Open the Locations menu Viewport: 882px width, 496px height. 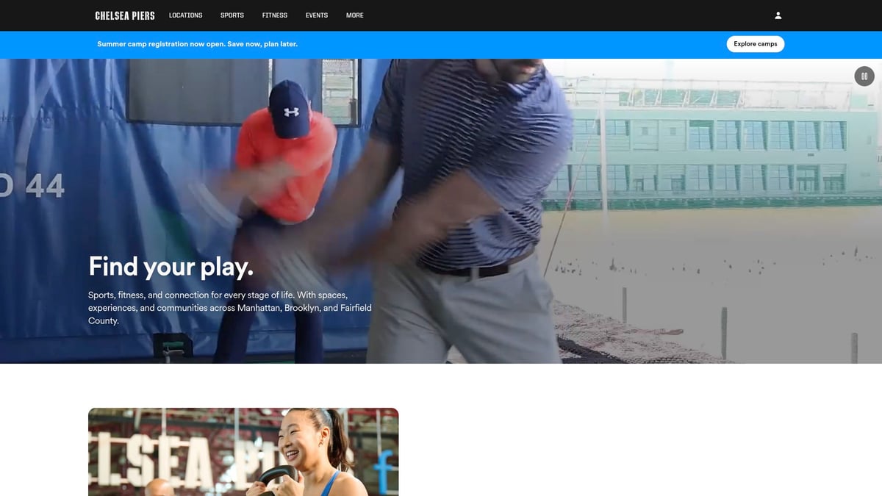tap(185, 15)
